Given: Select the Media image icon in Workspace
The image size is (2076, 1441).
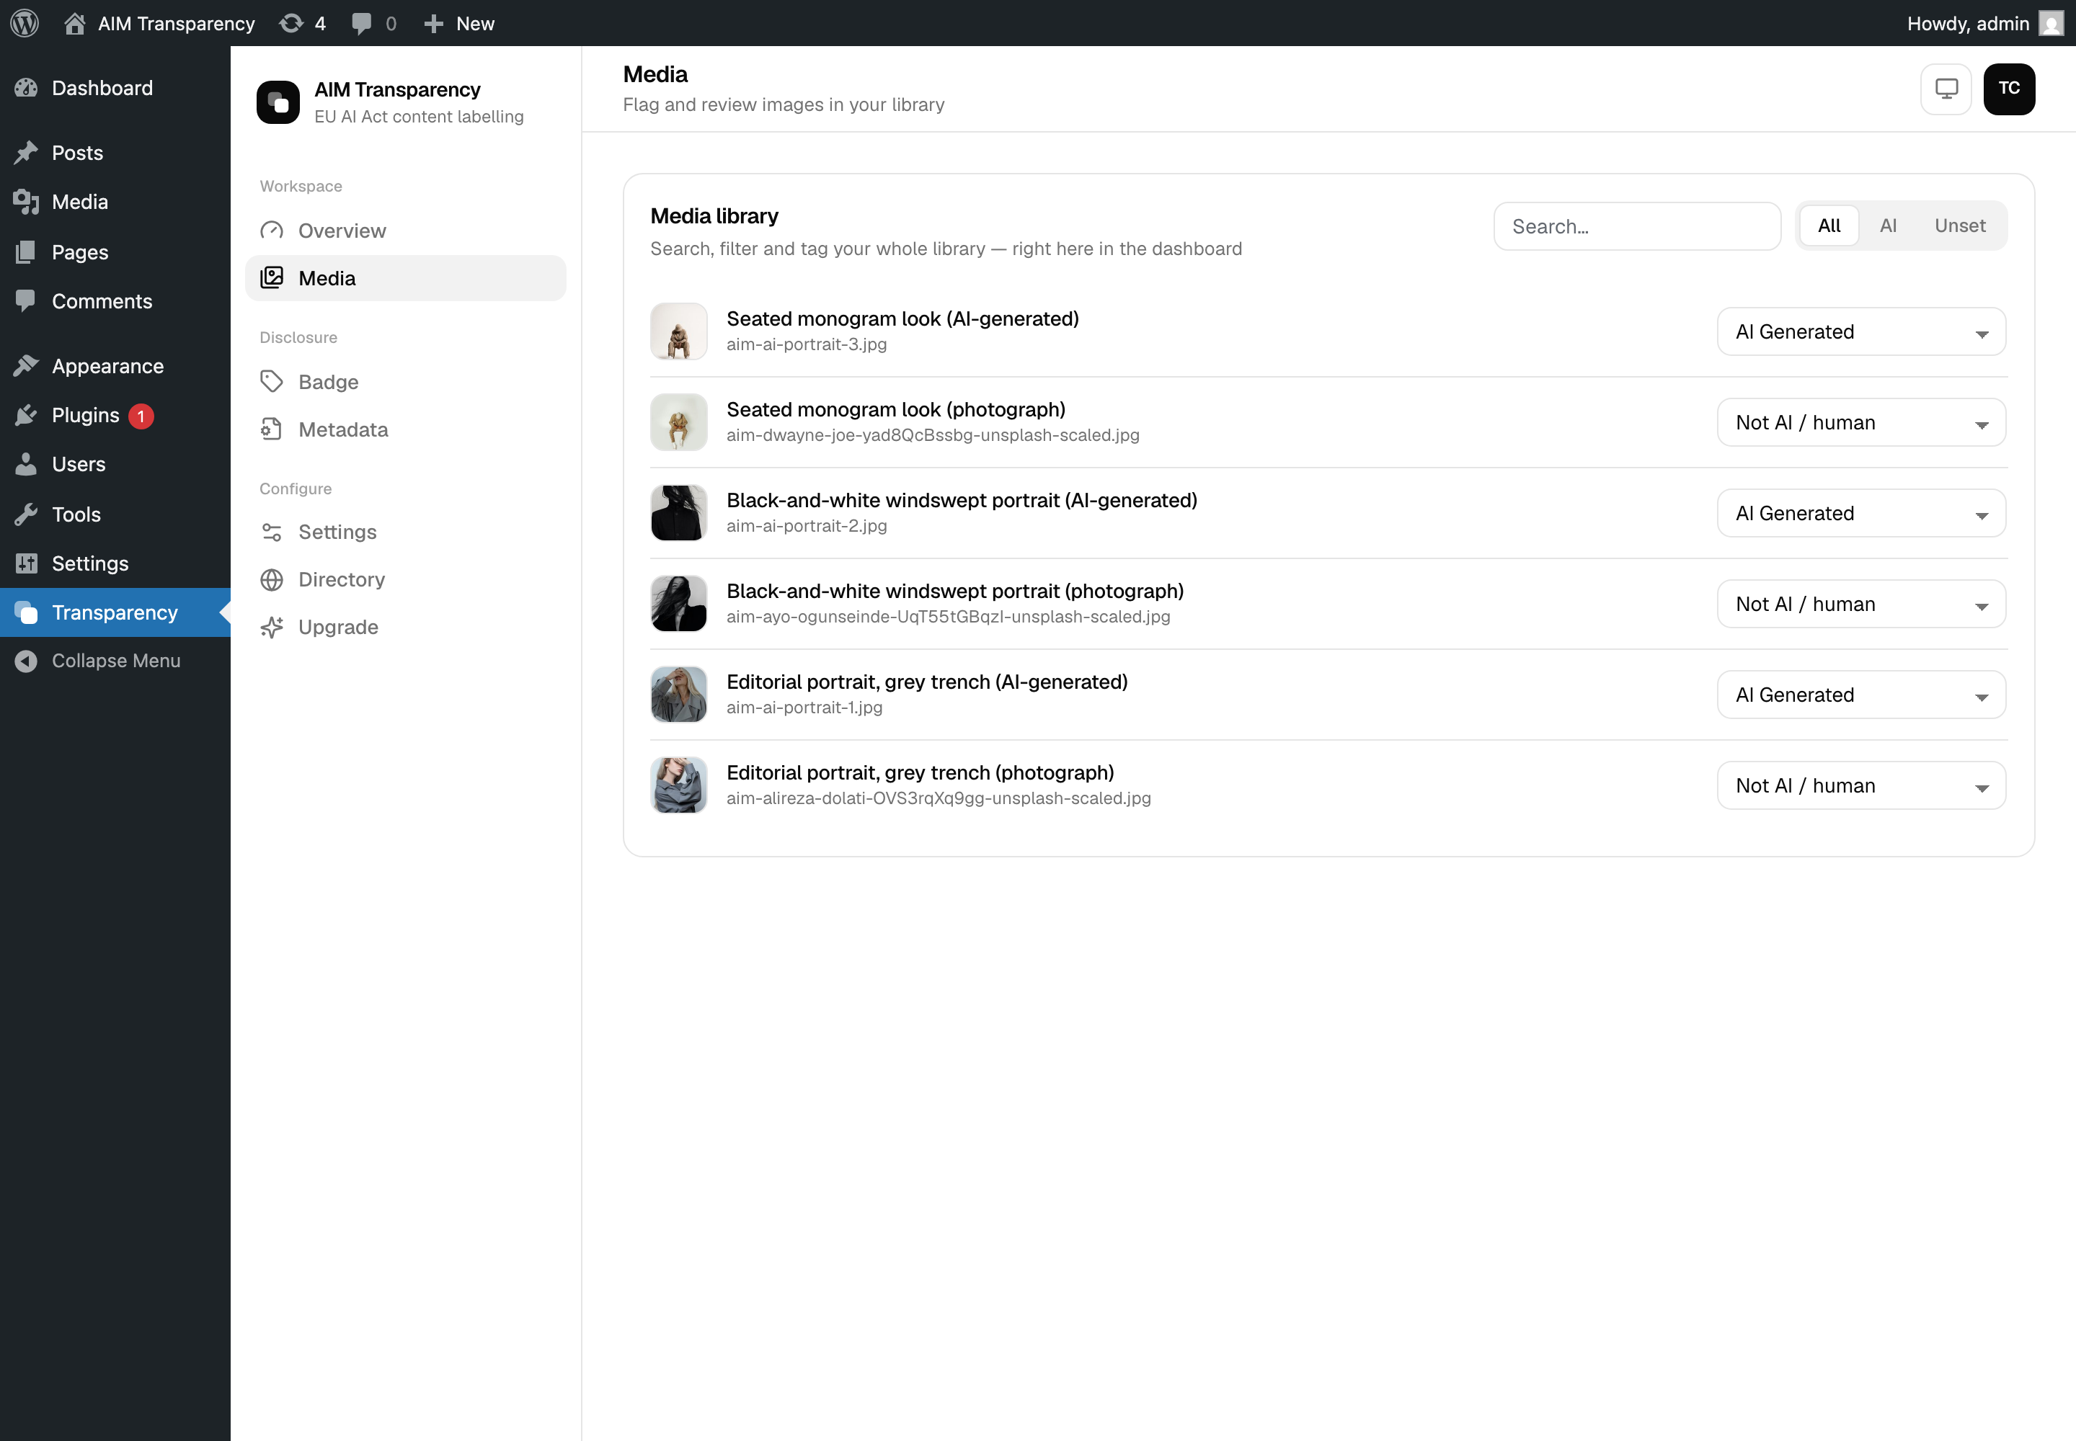Looking at the screenshot, I should pos(272,277).
